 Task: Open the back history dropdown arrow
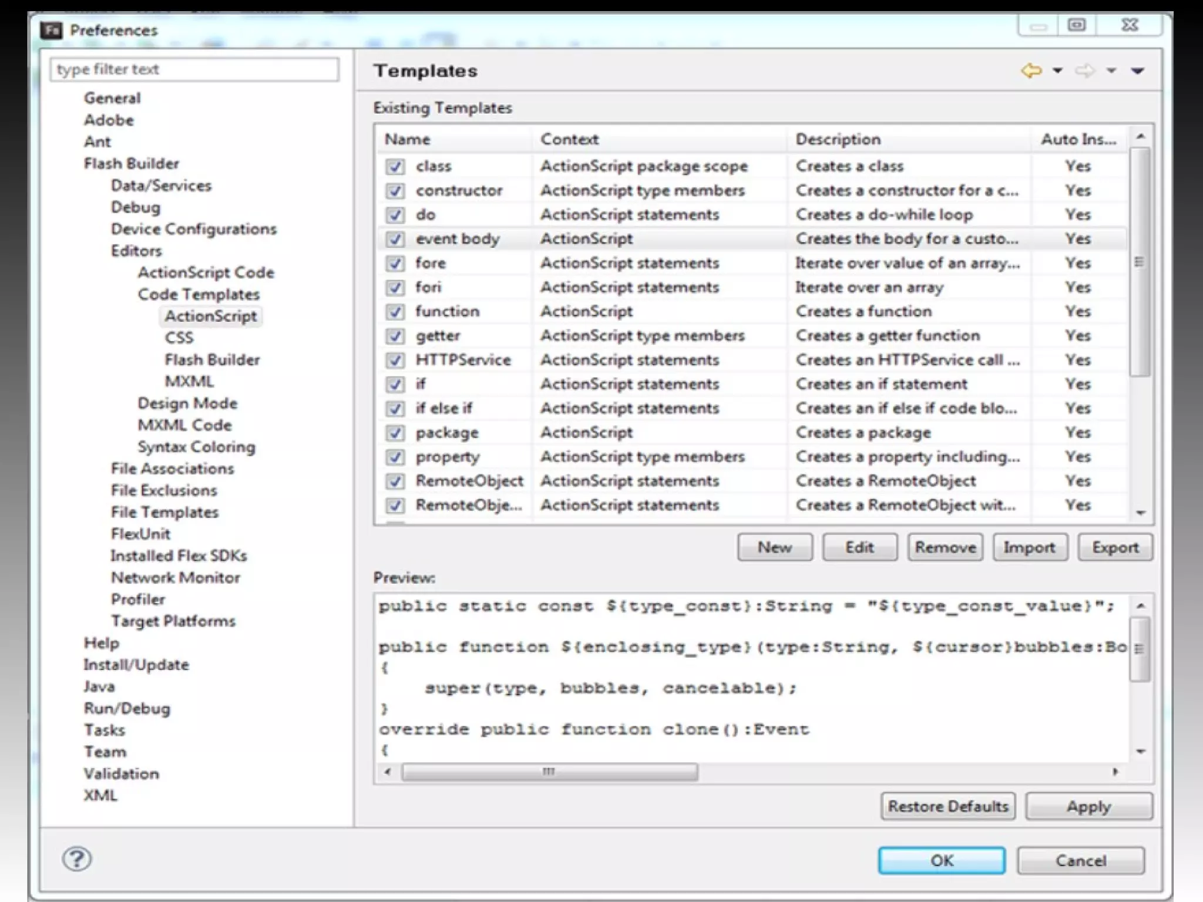pos(1057,71)
